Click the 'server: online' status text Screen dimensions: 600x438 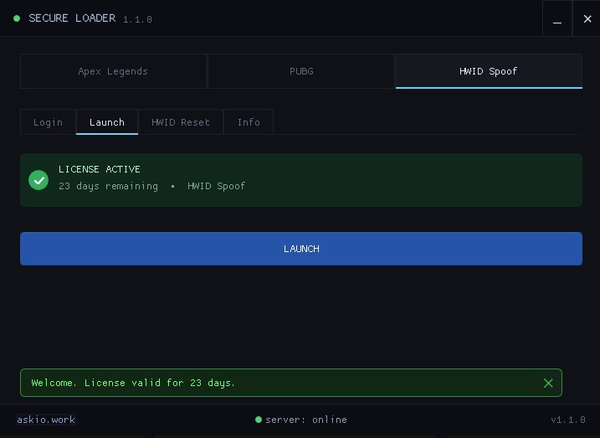pos(306,420)
